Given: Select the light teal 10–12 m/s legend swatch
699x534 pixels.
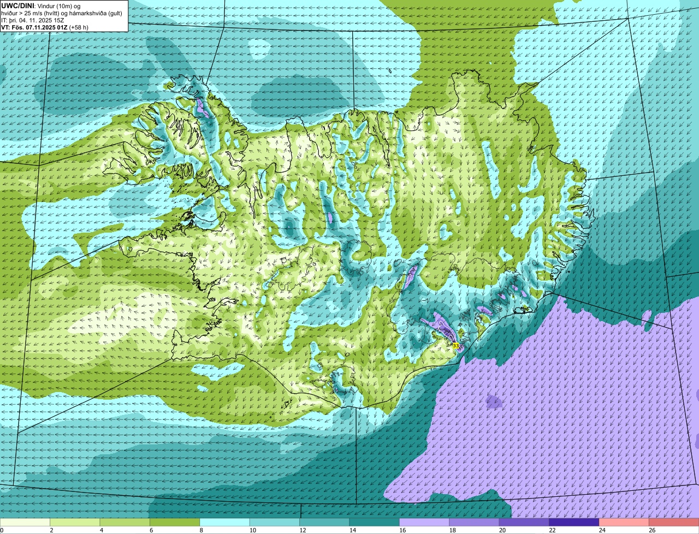Looking at the screenshot, I should 275,523.
